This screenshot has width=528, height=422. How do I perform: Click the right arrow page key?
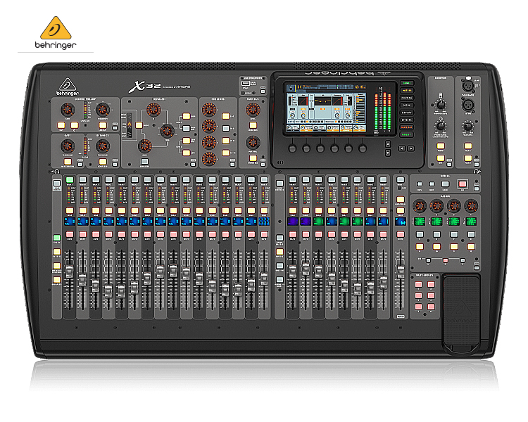coord(411,148)
